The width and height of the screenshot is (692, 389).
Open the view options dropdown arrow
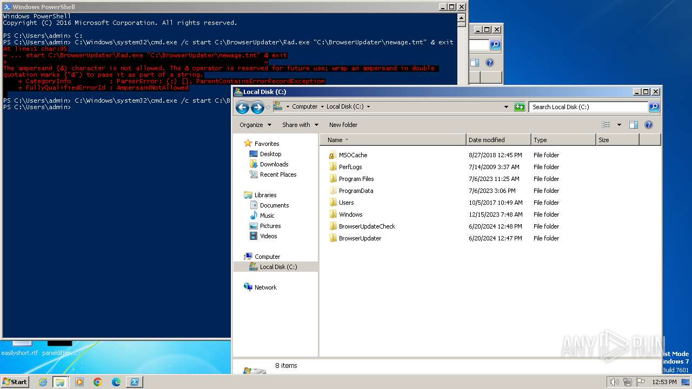pyautogui.click(x=619, y=125)
